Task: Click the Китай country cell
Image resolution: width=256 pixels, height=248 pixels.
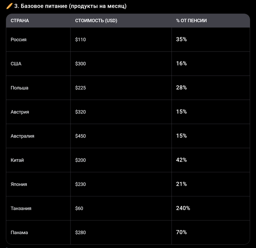Action: (17, 160)
